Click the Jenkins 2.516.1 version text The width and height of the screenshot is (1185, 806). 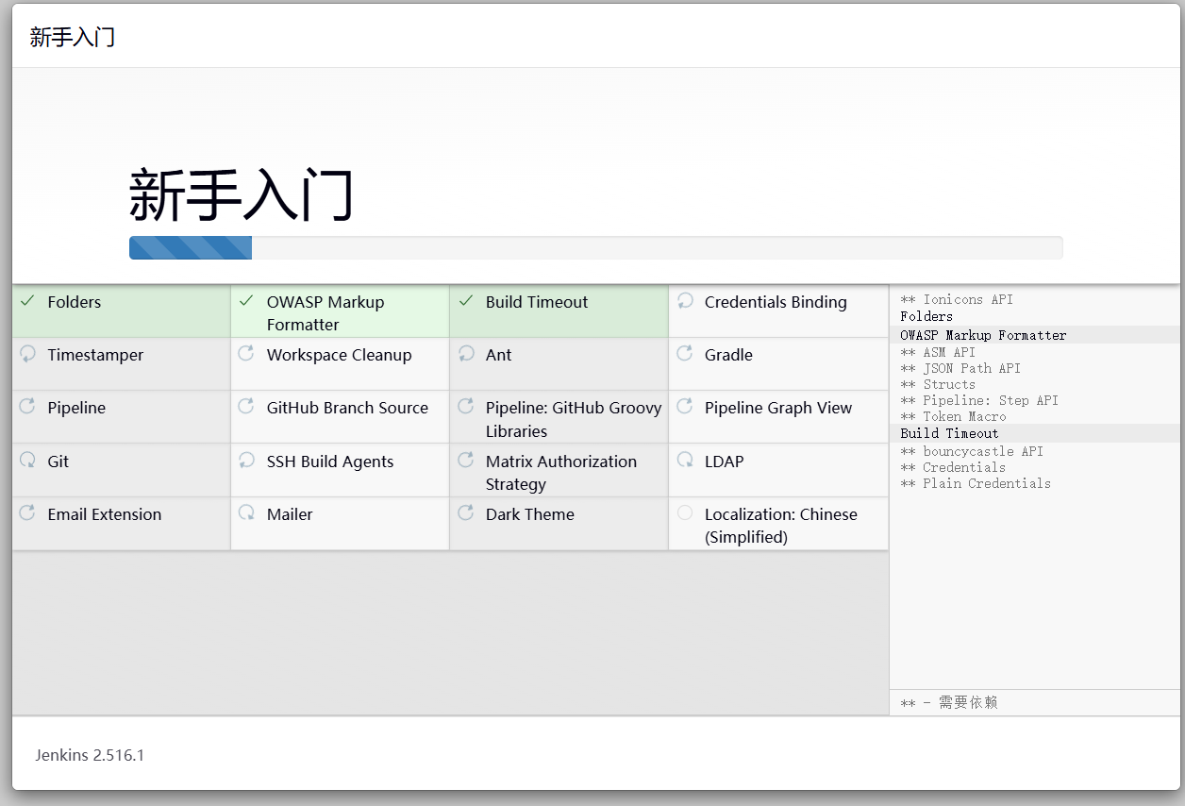coord(90,755)
